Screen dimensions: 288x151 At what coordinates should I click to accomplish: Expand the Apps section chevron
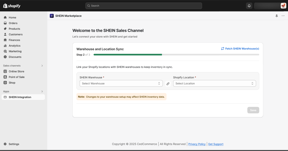point(42,91)
